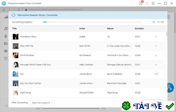Open the conversion history clock icon
This screenshot has height=112, width=176.
[x=141, y=3]
